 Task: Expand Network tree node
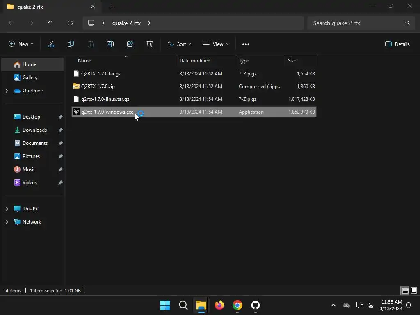[7, 222]
